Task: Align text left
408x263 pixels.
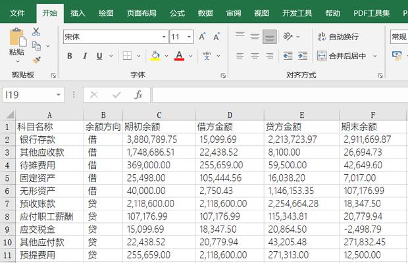Action: (x=240, y=56)
